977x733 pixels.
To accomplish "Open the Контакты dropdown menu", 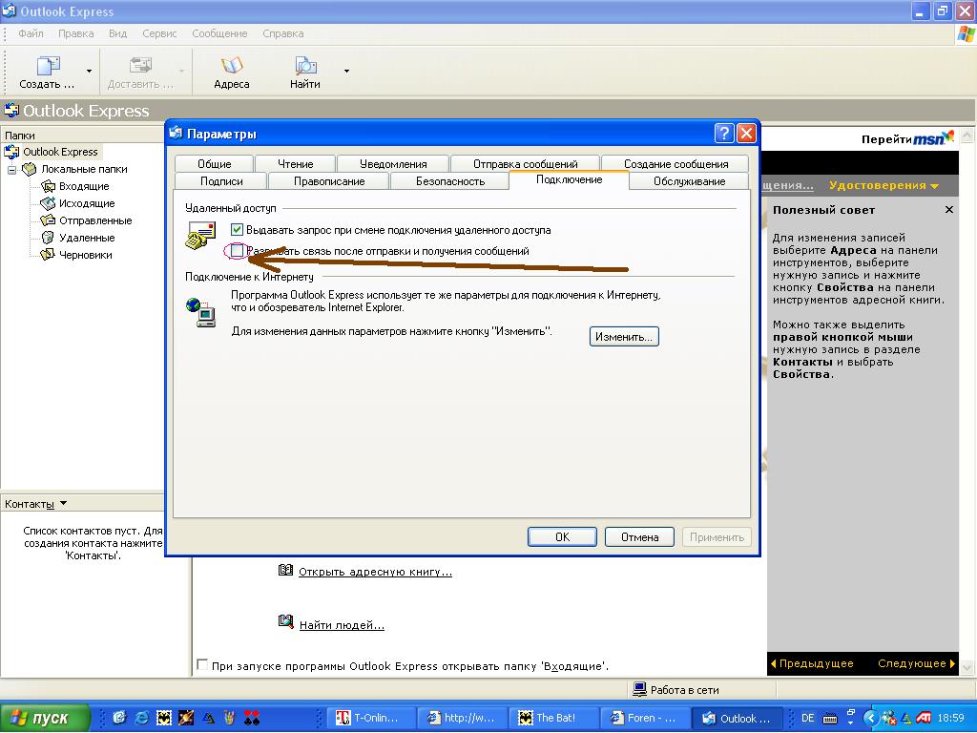I will [x=63, y=503].
